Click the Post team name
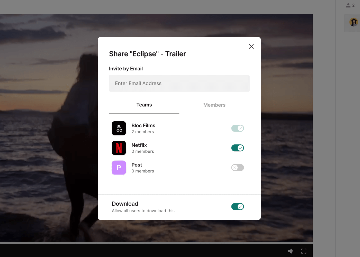360x257 pixels. pyautogui.click(x=137, y=165)
